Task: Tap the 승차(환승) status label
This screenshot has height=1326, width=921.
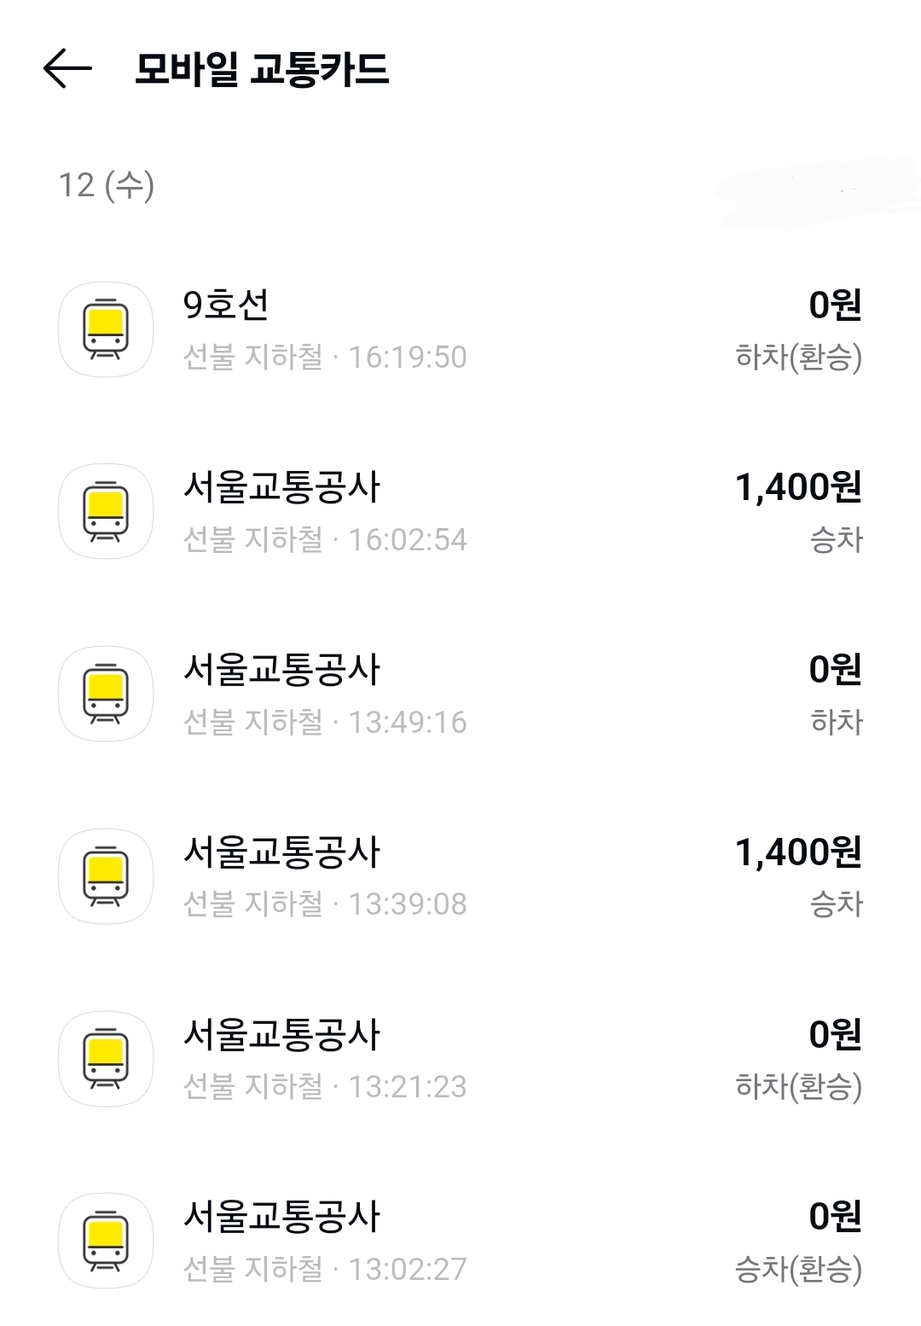Action: (798, 1269)
